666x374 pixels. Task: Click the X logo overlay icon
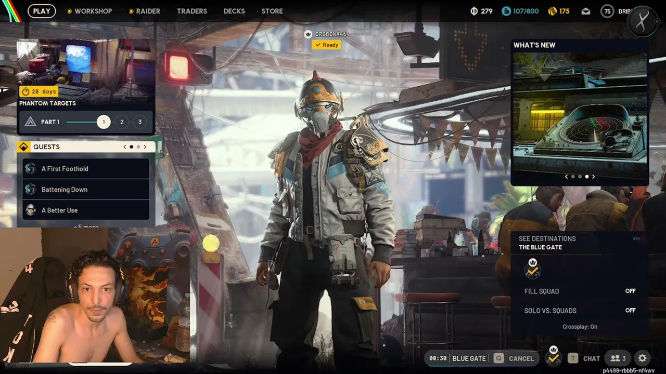click(643, 21)
